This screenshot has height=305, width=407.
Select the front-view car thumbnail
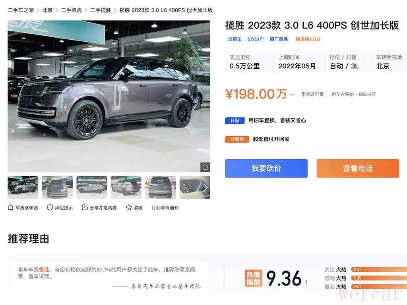[x=57, y=187]
